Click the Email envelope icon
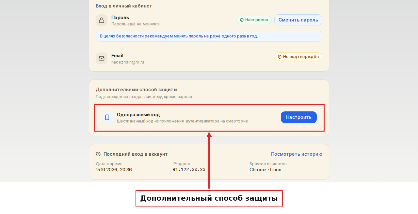Image resolution: width=418 pixels, height=214 pixels. click(102, 58)
